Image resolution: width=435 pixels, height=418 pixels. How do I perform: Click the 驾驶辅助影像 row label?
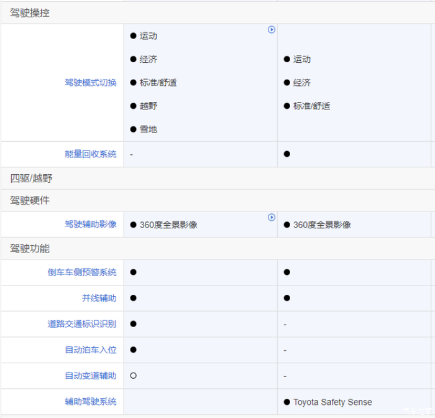(90, 225)
